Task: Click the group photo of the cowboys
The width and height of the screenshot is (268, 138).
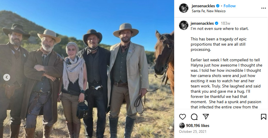Action: [x=87, y=69]
